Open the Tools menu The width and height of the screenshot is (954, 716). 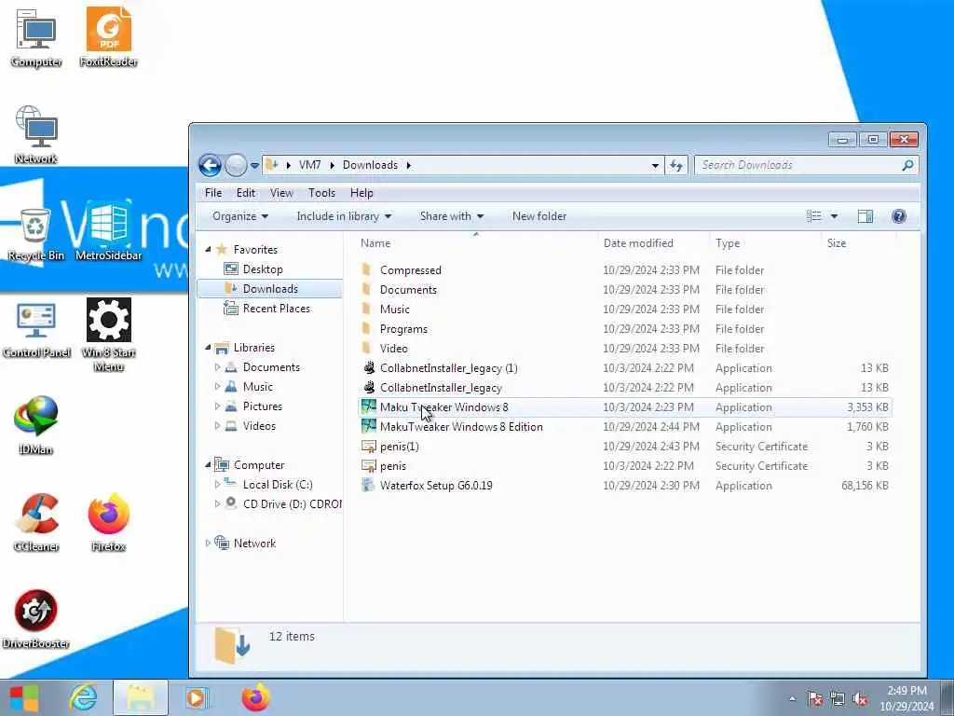pos(321,193)
